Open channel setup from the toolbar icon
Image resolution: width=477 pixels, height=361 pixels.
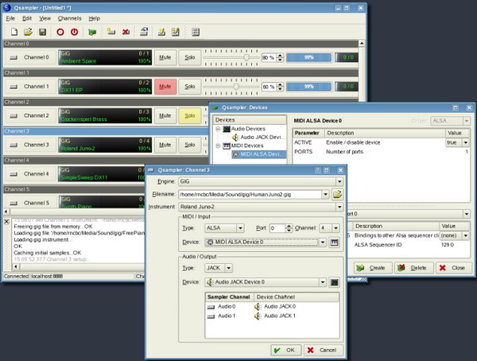[x=144, y=32]
